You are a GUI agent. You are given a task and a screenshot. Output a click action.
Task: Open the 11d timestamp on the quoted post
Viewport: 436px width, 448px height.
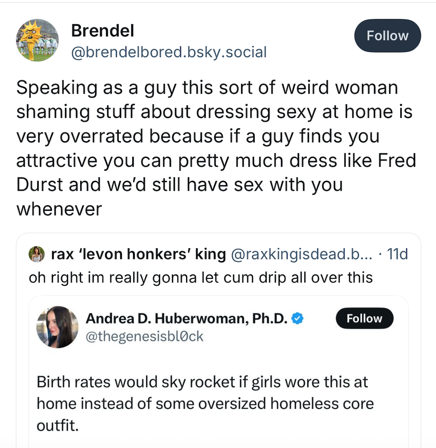pyautogui.click(x=397, y=254)
